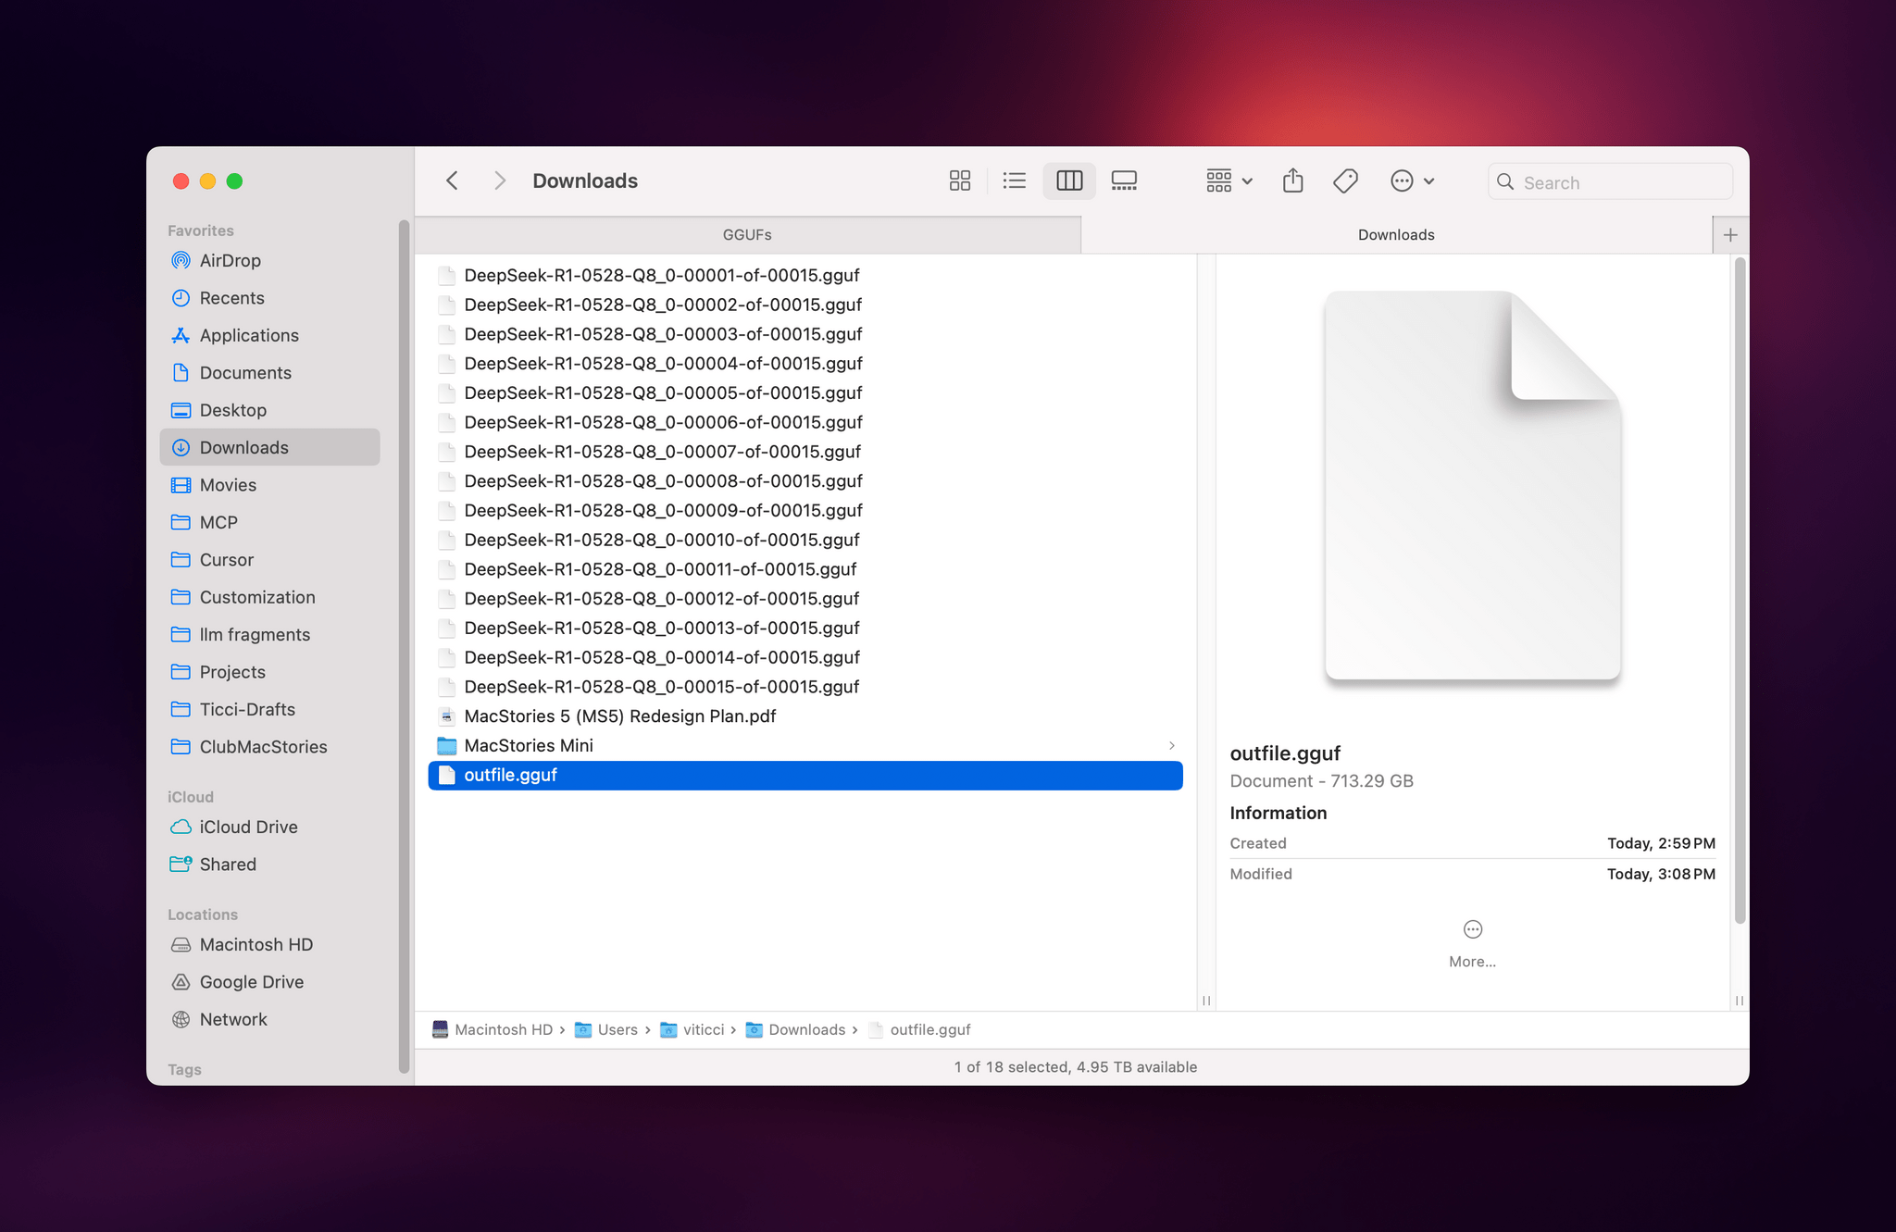1896x1232 pixels.
Task: Open the Shared iCloud location
Action: tap(269, 865)
